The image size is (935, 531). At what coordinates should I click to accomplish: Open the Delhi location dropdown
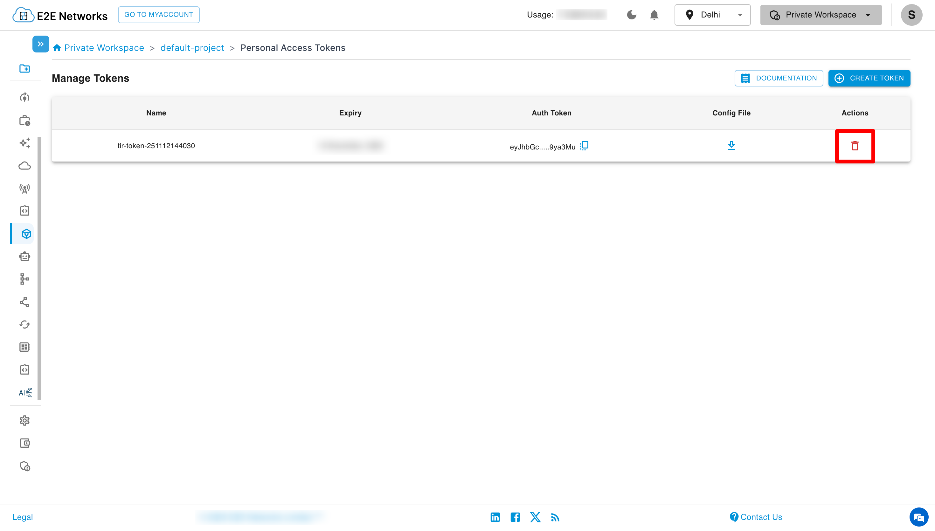712,15
